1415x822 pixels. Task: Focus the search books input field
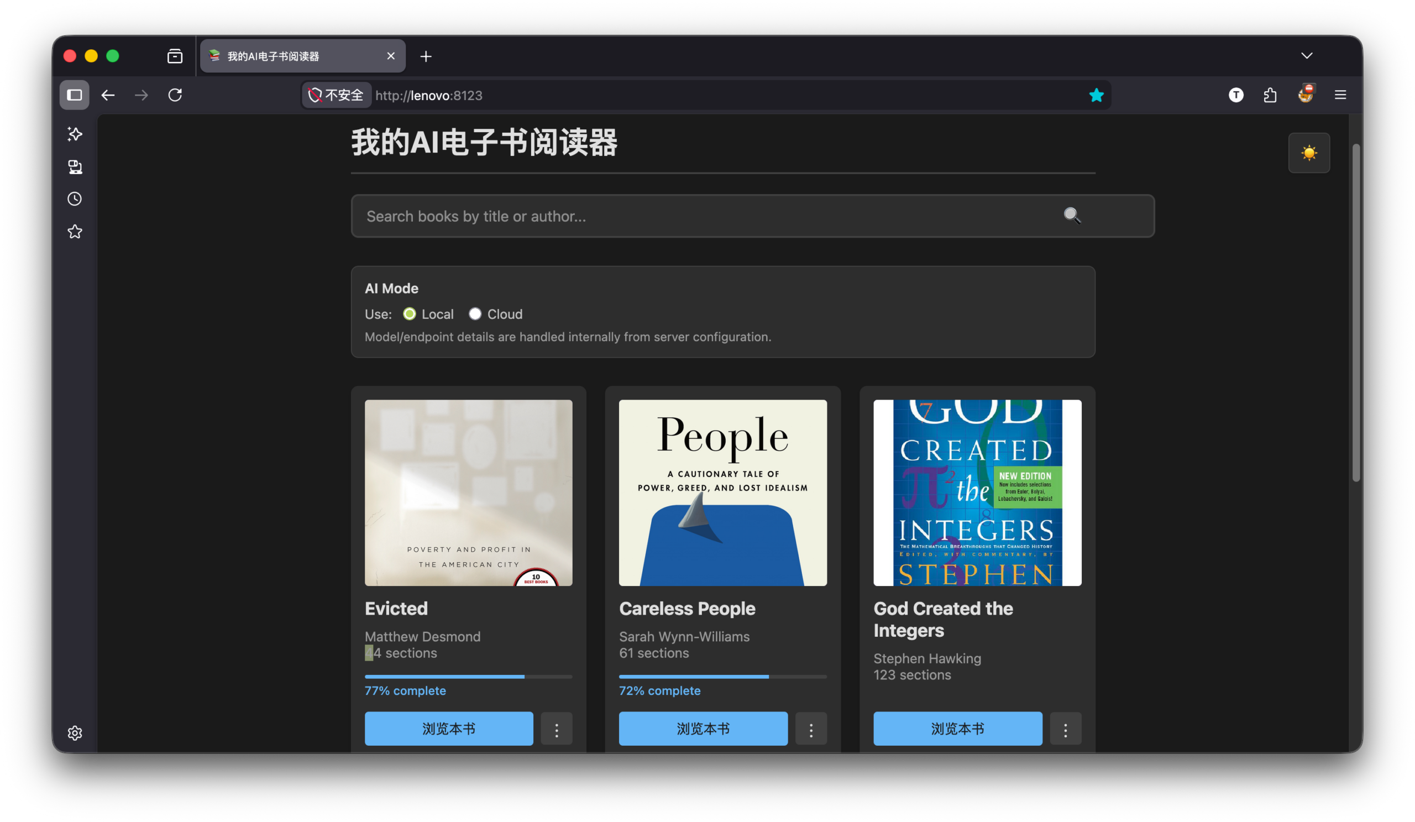point(752,216)
